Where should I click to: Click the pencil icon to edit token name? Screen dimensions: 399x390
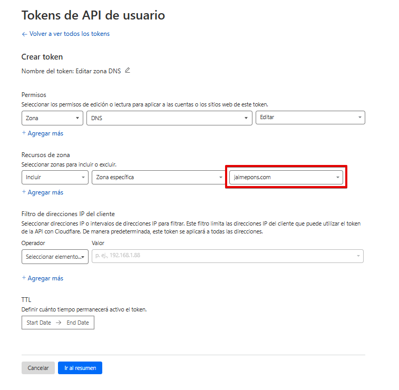(x=127, y=71)
